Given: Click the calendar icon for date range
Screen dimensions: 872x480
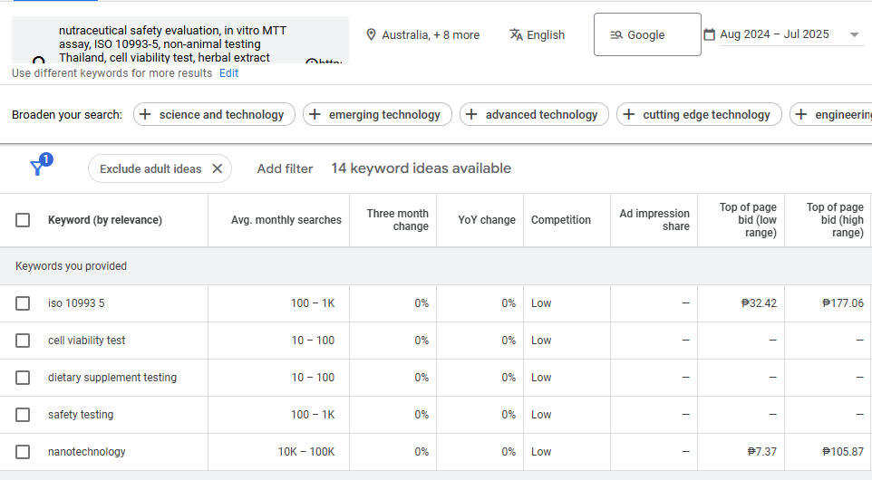Looking at the screenshot, I should [x=709, y=34].
